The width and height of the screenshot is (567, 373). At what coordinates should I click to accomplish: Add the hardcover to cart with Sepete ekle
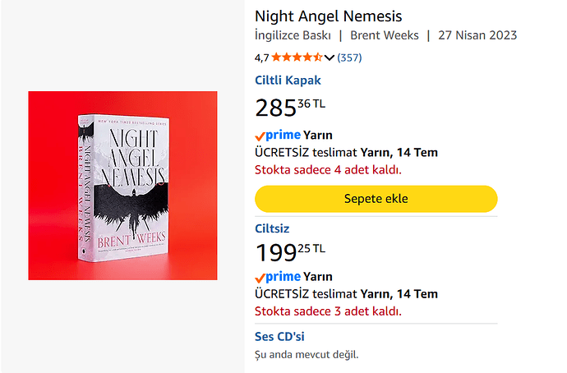click(x=376, y=199)
